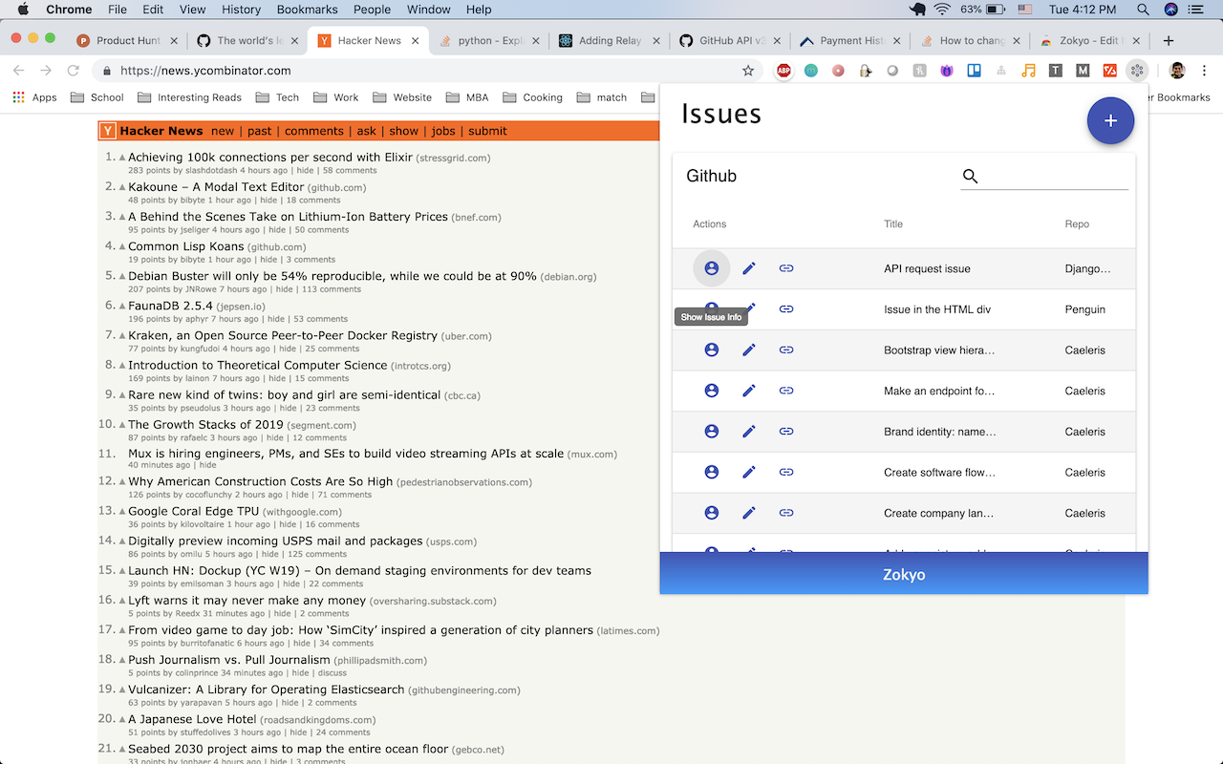The image size is (1223, 764).
Task: Open link icon for Create company landing row
Action: coord(786,513)
